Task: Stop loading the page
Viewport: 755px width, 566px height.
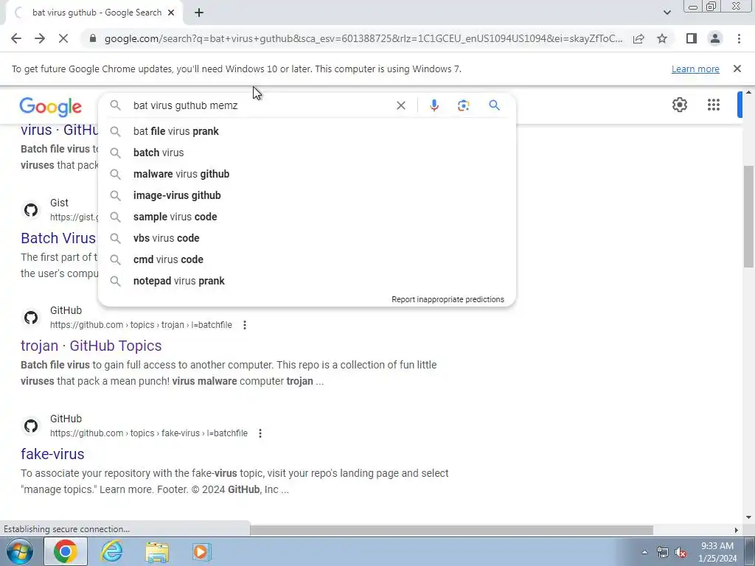Action: coord(63,38)
